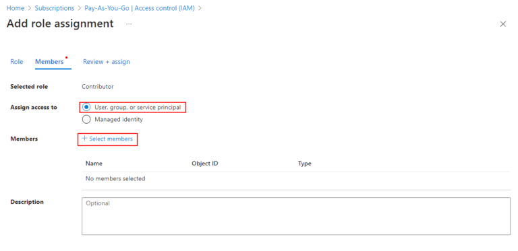518x251 pixels.
Task: Go to the Review + assign tab
Action: pos(107,62)
